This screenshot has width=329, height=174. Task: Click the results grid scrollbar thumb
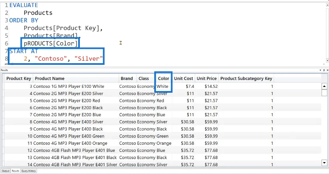coord(324,92)
